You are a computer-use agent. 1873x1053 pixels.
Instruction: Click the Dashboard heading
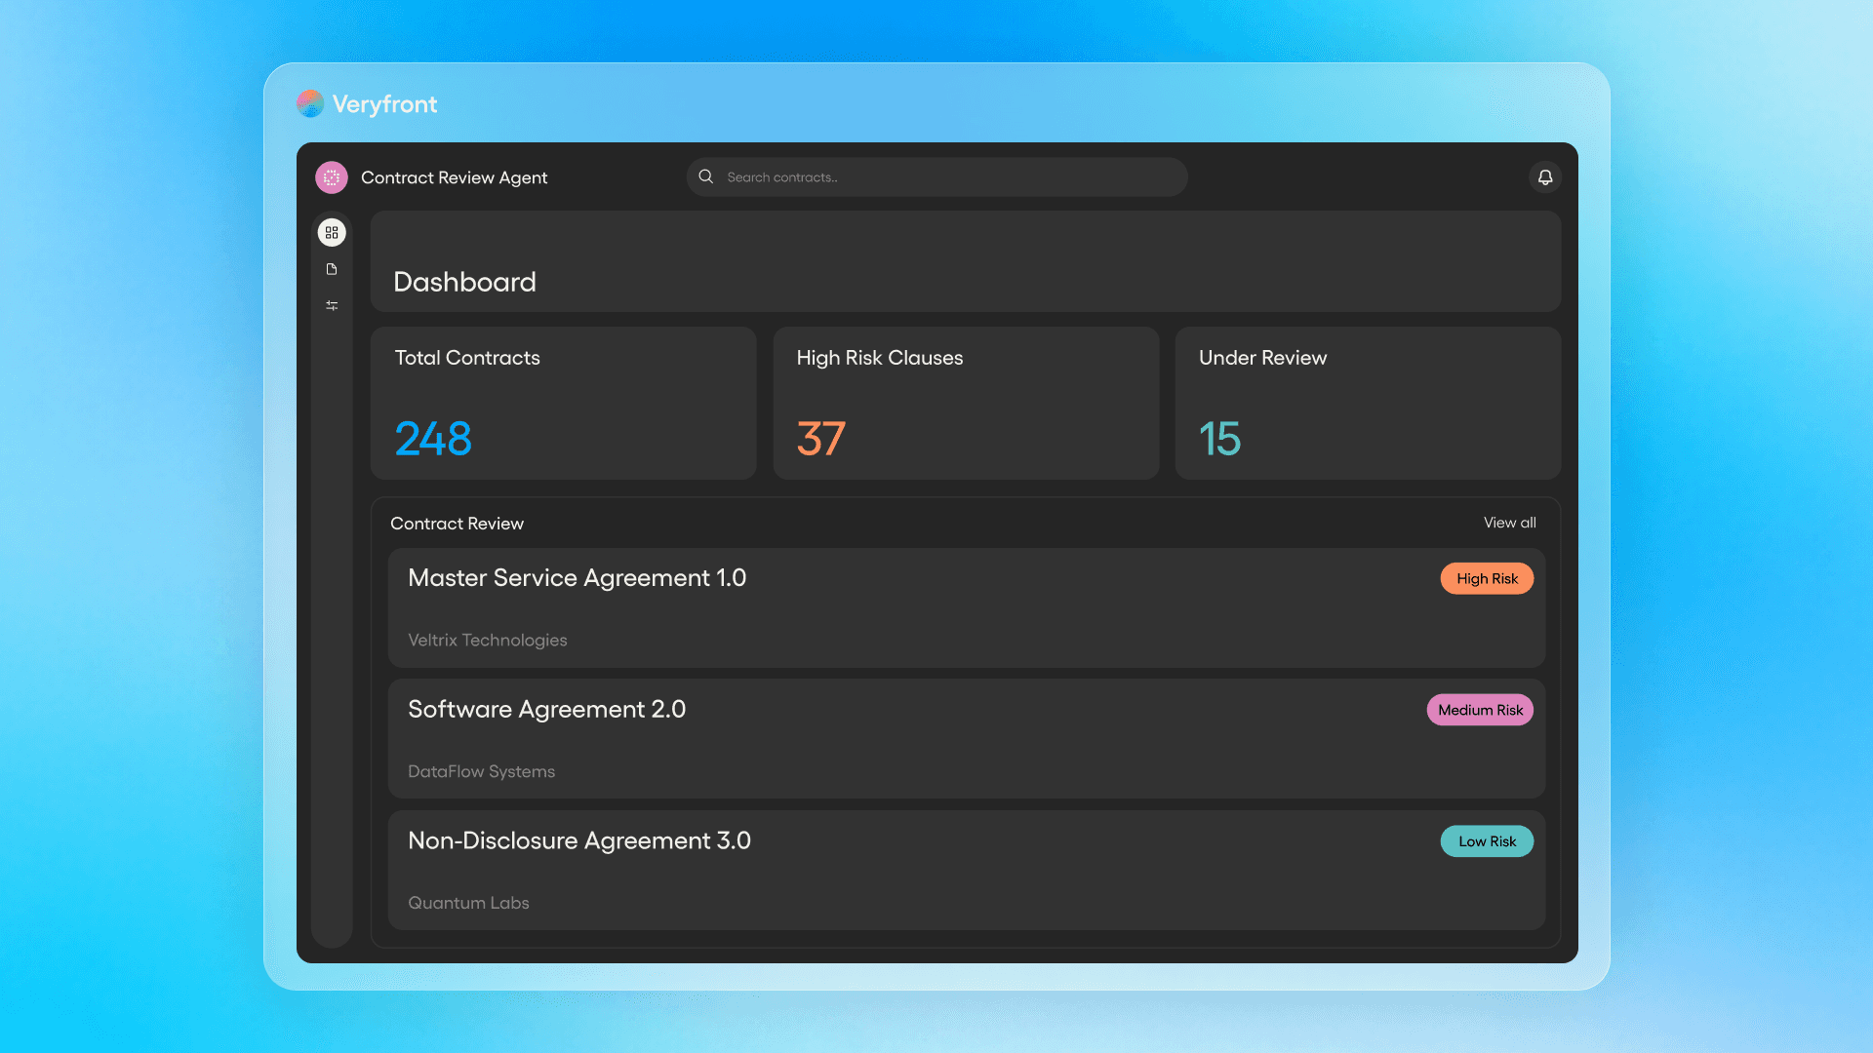click(464, 282)
